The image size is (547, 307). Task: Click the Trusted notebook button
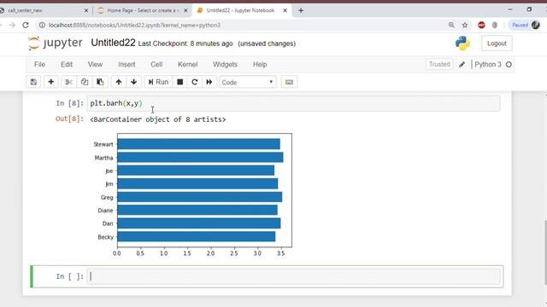click(439, 65)
